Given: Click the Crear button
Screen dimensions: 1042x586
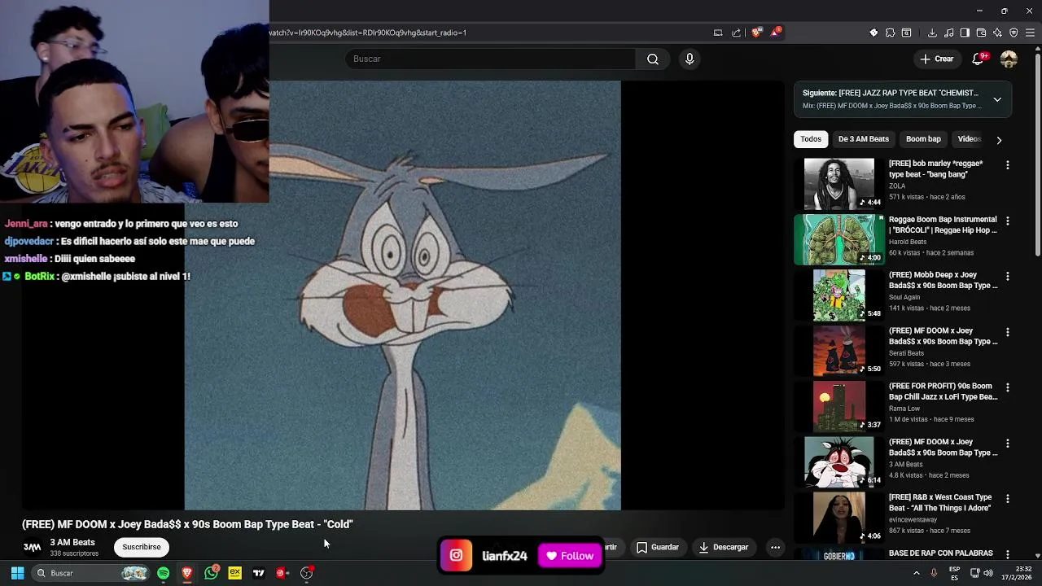Looking at the screenshot, I should 936,59.
